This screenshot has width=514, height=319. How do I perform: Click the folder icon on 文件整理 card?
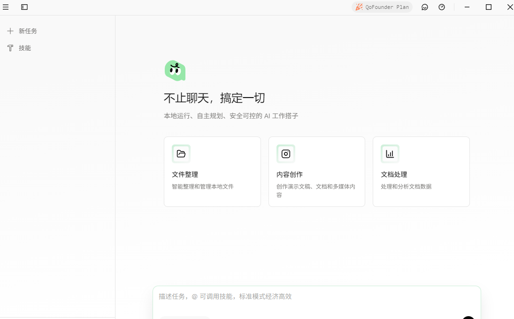[x=181, y=154]
